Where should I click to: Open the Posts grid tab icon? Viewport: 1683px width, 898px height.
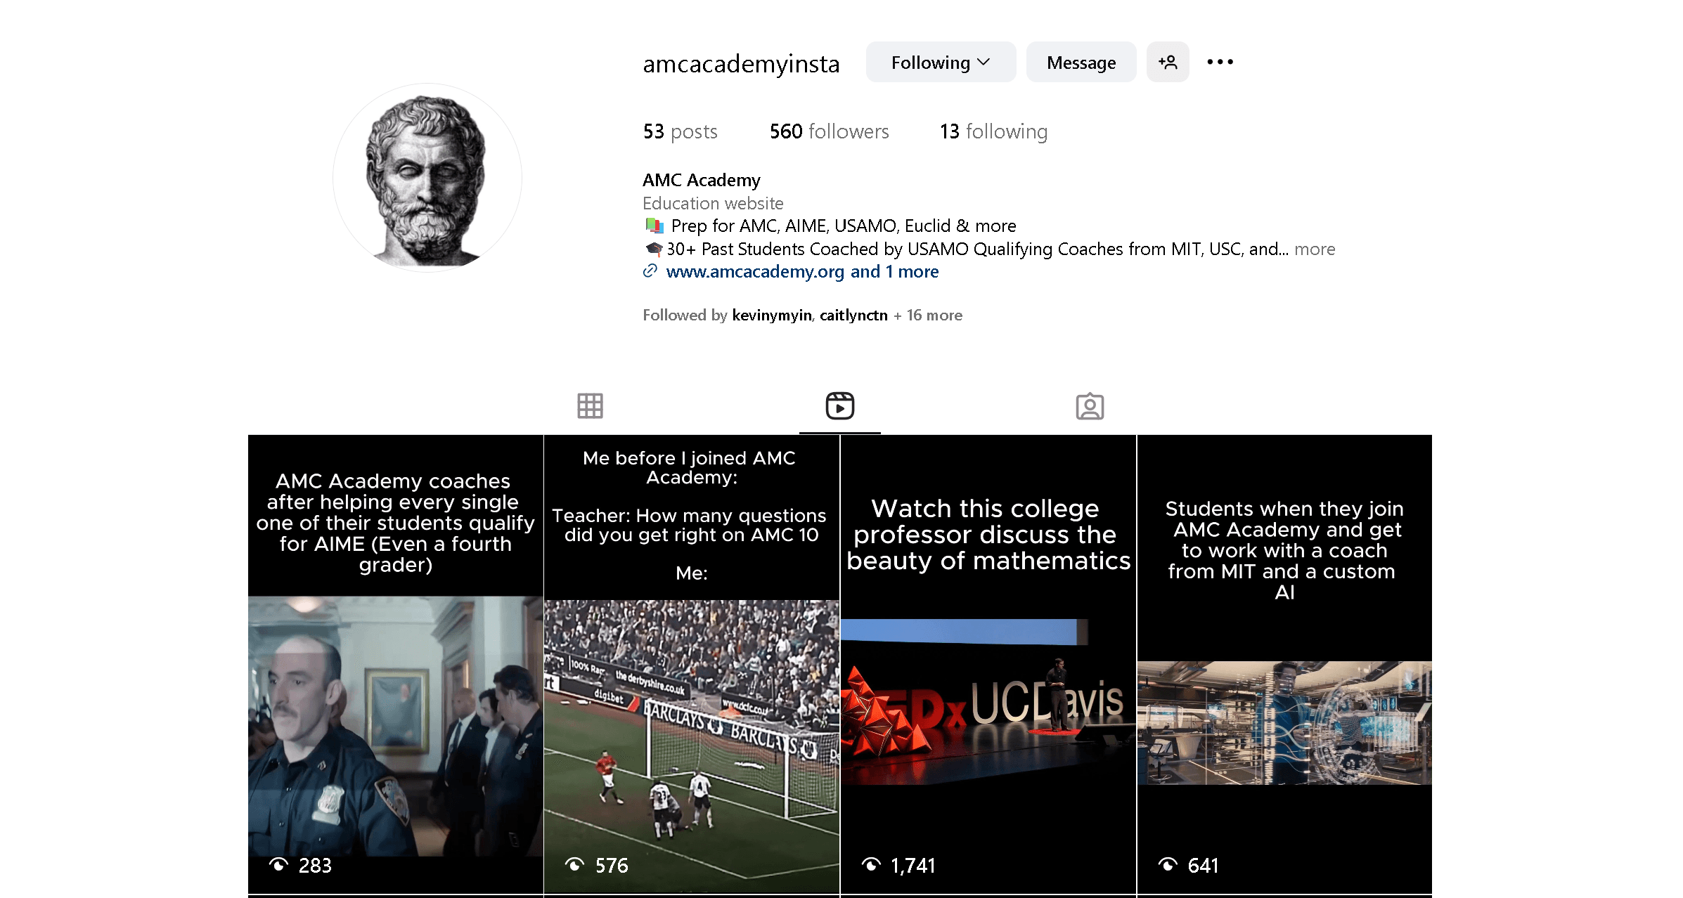(x=590, y=406)
